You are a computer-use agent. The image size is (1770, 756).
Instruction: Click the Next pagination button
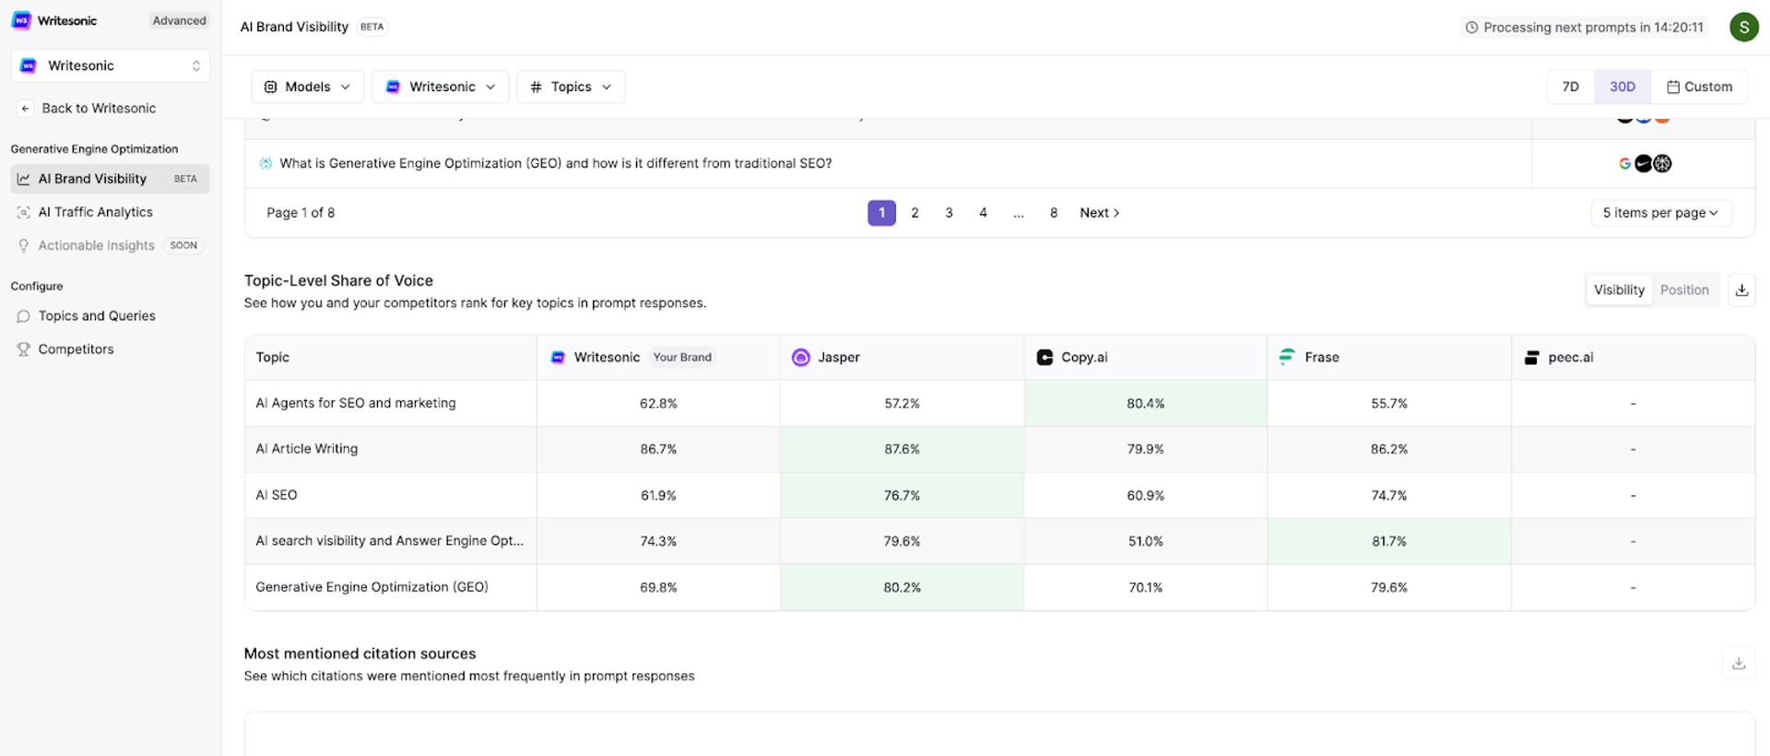(x=1100, y=213)
